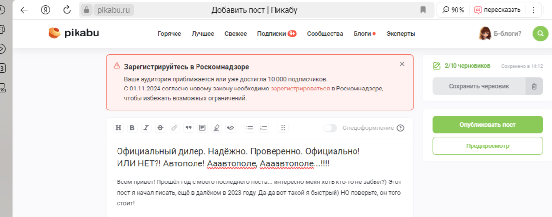Viewport: 552px width, 217px height.
Task: Insert a numbered list
Action: pos(264,128)
